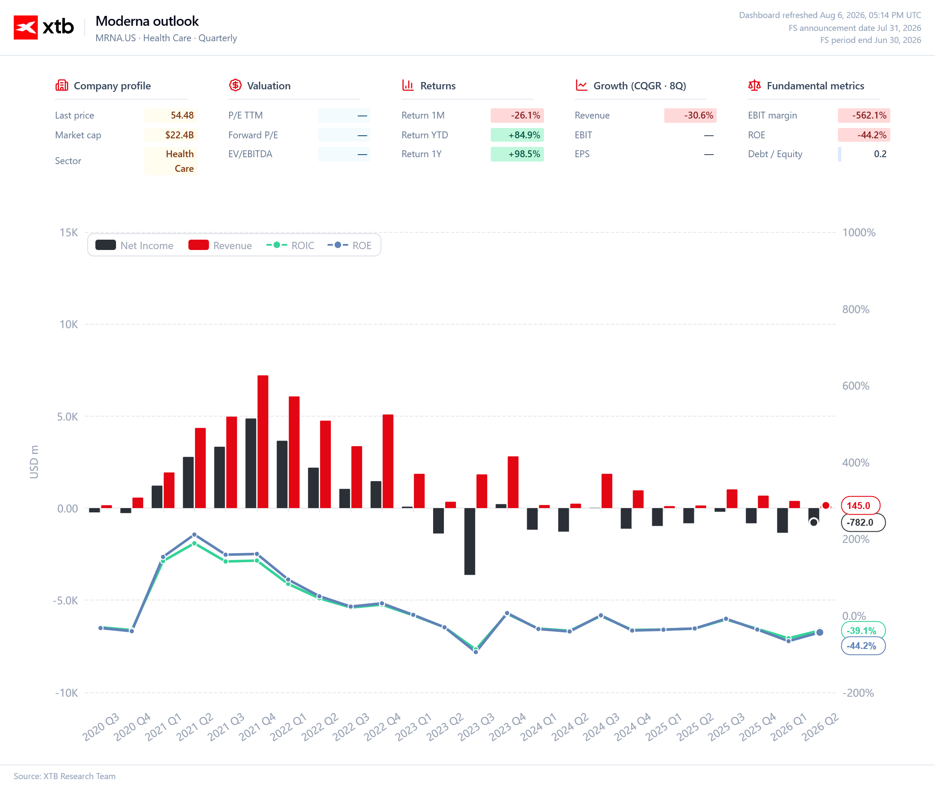935x786 pixels.
Task: Click the Debt / Equity value 0.2
Action: pos(864,154)
